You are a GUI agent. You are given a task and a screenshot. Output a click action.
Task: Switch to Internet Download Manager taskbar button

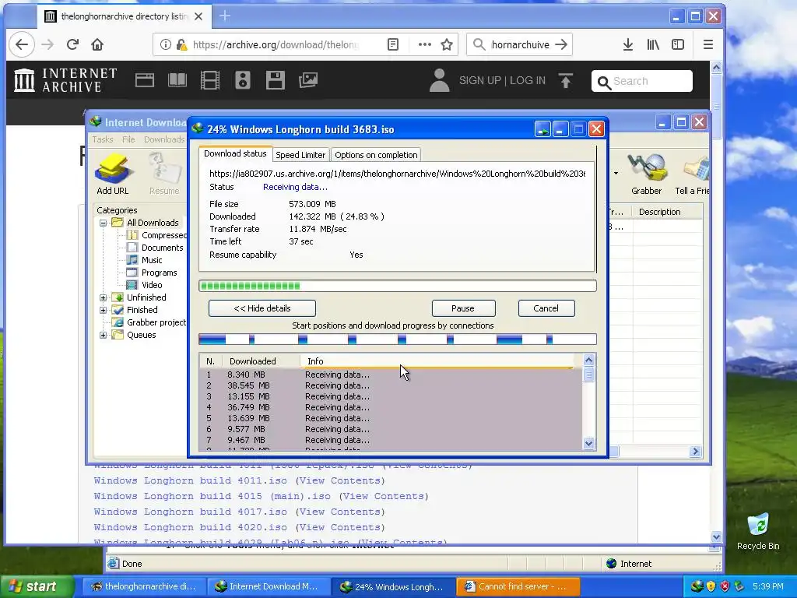[x=269, y=587]
